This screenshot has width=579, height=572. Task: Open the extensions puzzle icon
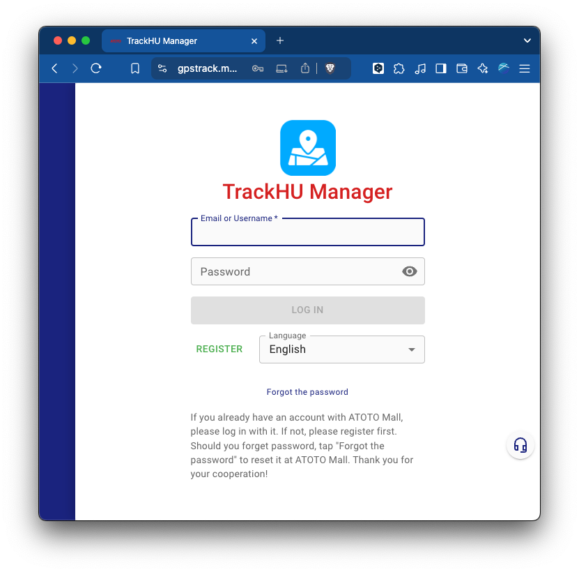click(399, 68)
